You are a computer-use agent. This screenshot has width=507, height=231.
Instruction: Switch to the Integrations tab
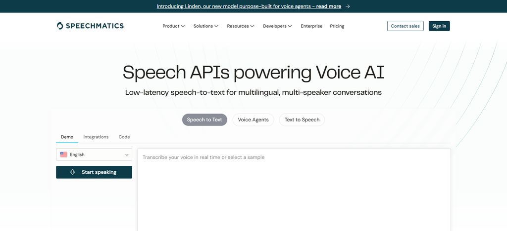[96, 137]
